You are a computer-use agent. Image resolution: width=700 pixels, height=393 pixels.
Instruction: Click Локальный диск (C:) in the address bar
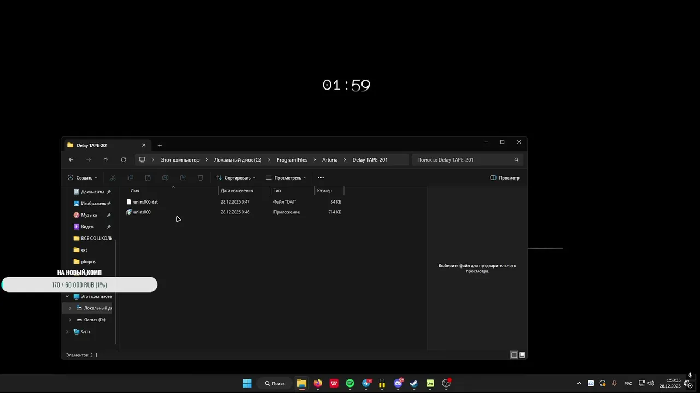click(238, 160)
